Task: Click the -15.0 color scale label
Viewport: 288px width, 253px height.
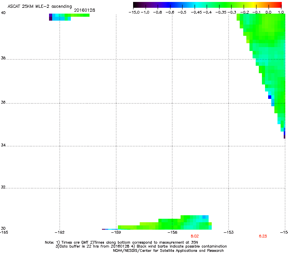Action: (x=134, y=12)
